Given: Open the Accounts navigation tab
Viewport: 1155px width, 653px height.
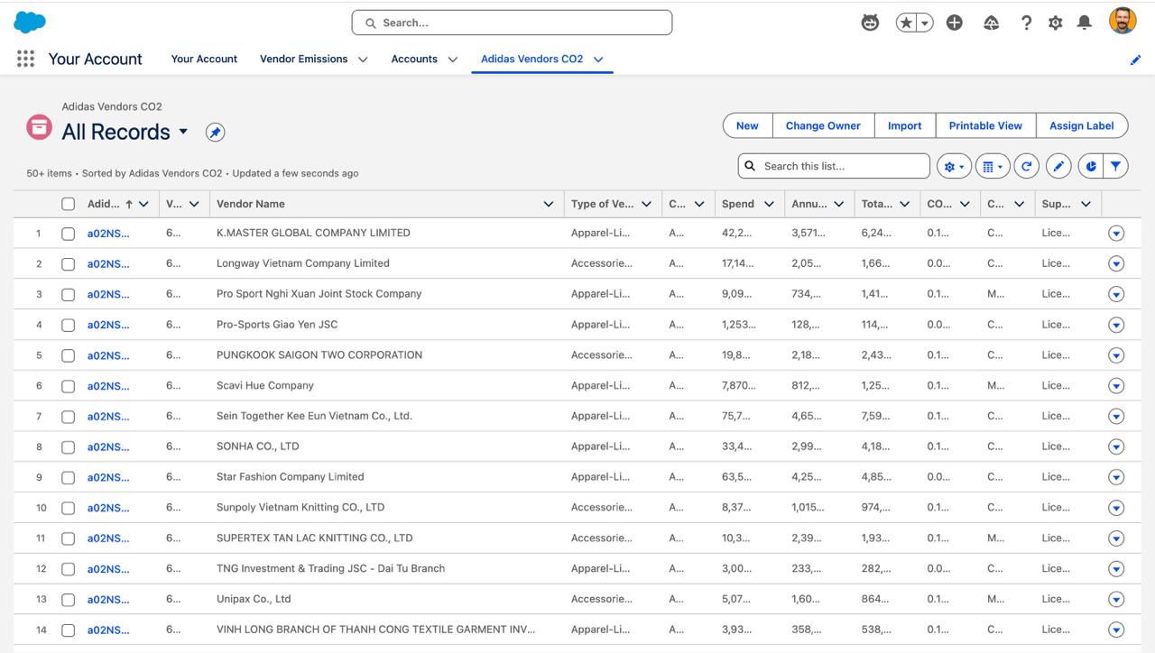Looking at the screenshot, I should point(414,59).
